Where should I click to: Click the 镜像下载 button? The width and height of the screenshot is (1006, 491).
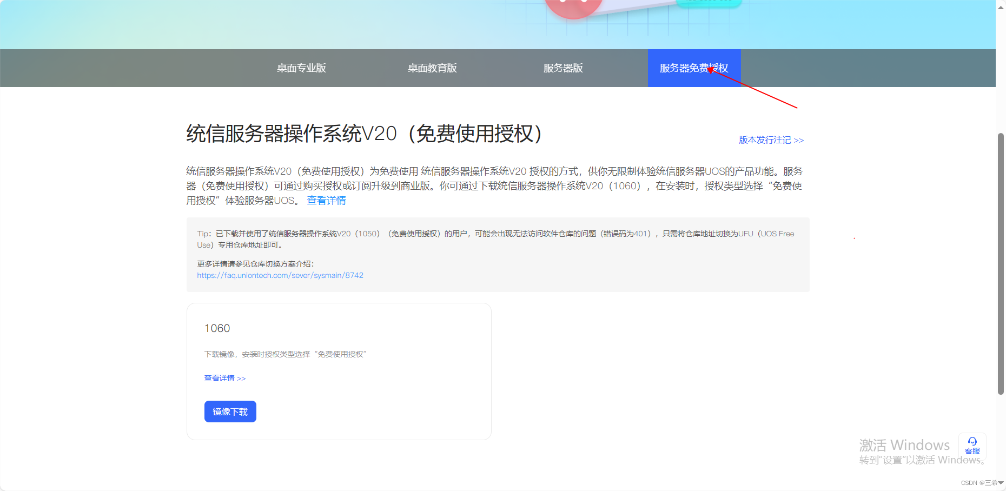pyautogui.click(x=230, y=412)
